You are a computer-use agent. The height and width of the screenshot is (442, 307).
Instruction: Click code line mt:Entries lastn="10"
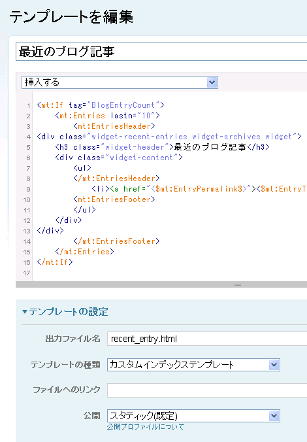tap(108, 116)
